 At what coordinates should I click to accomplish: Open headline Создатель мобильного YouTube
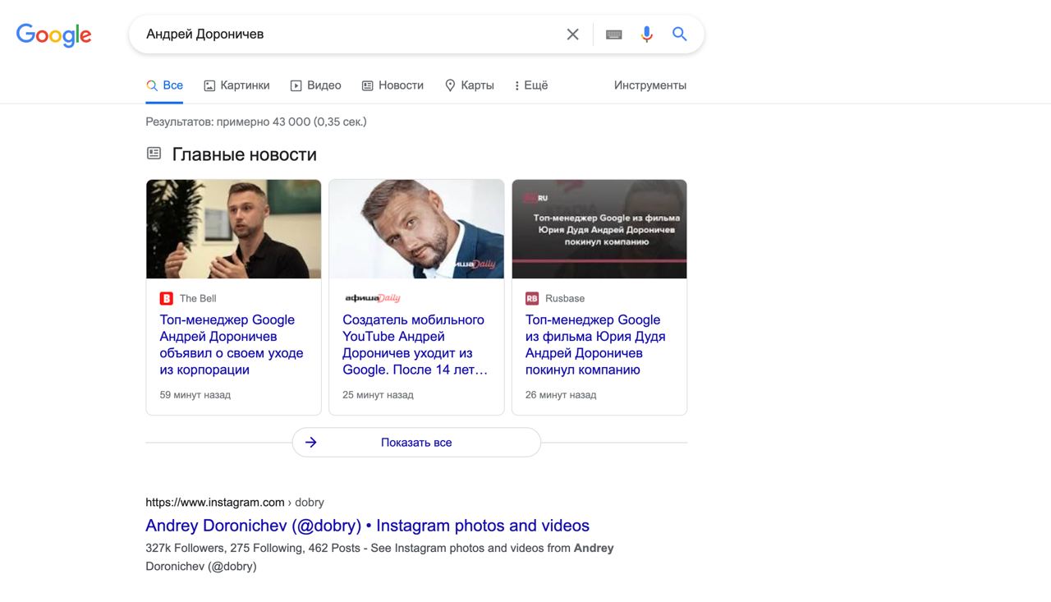(415, 345)
